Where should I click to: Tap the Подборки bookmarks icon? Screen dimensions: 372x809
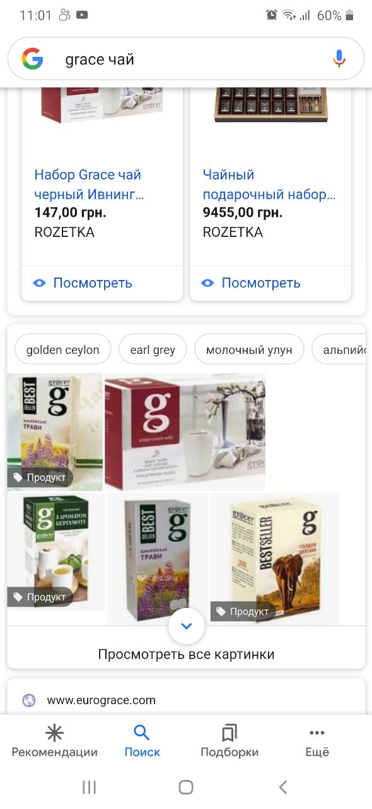(x=230, y=733)
